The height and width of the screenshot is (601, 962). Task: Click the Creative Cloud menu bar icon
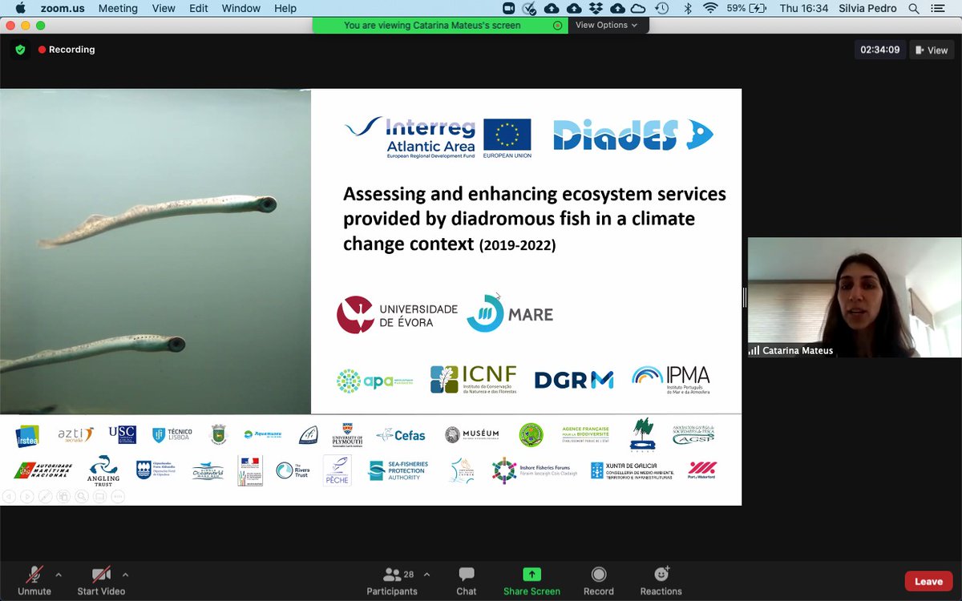coord(639,8)
